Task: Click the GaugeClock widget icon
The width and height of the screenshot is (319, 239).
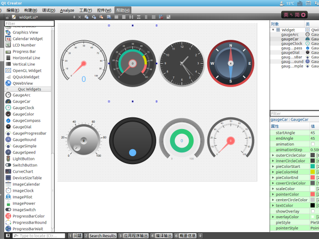Action: (8, 108)
